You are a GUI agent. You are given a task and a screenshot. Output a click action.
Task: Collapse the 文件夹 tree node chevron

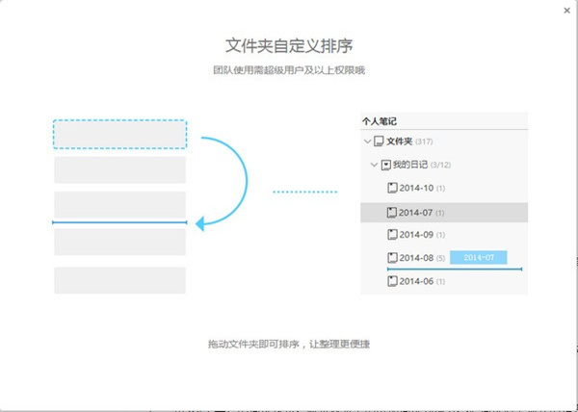[367, 142]
